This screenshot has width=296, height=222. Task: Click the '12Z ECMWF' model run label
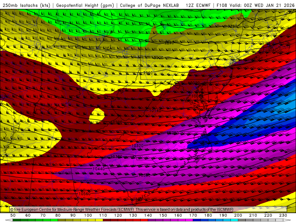198,6
